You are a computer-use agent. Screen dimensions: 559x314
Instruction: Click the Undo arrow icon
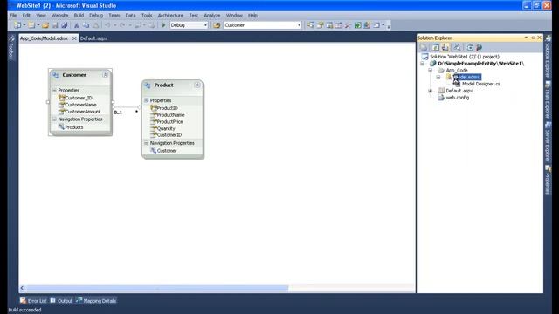(x=107, y=25)
